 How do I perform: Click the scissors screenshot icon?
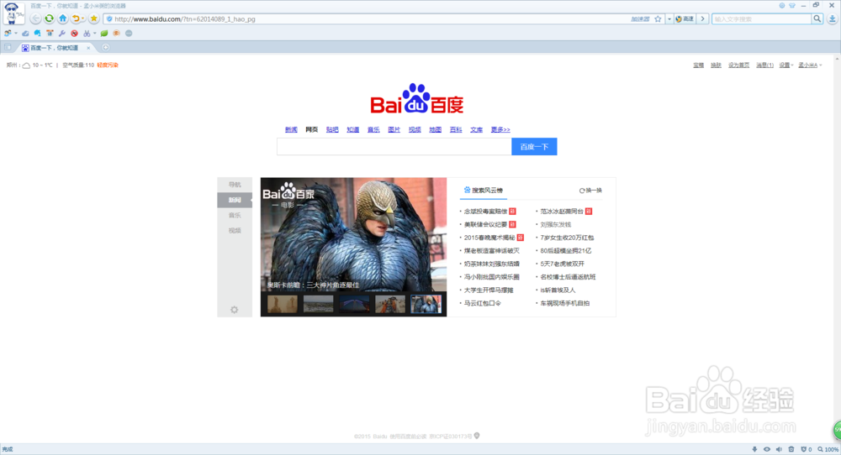[x=87, y=34]
